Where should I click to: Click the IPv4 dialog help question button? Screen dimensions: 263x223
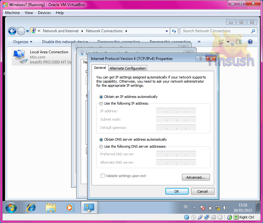point(201,58)
